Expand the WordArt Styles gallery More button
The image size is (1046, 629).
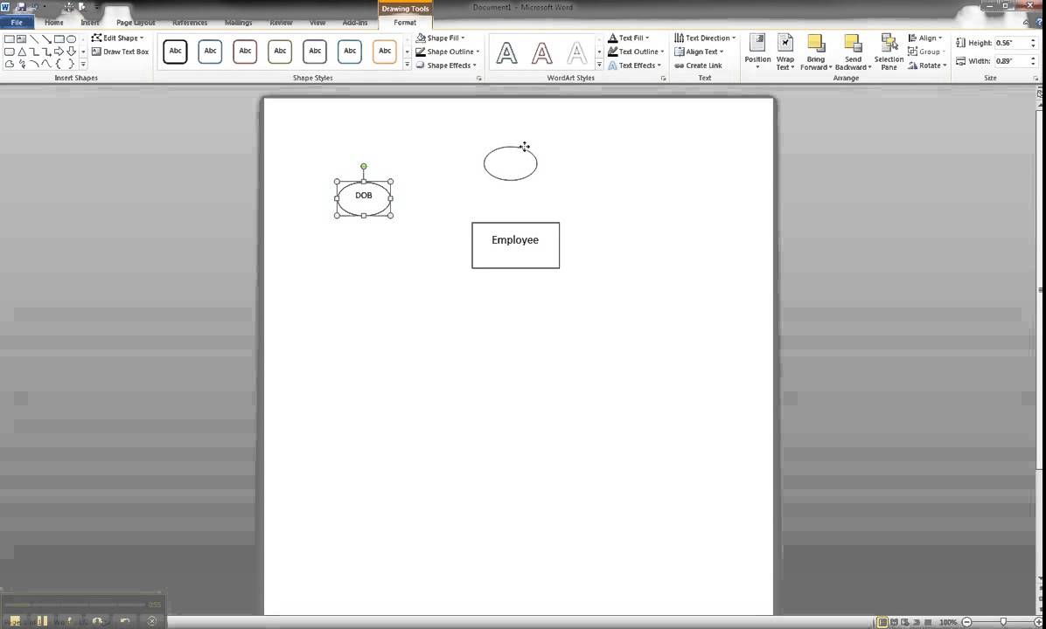click(x=599, y=65)
